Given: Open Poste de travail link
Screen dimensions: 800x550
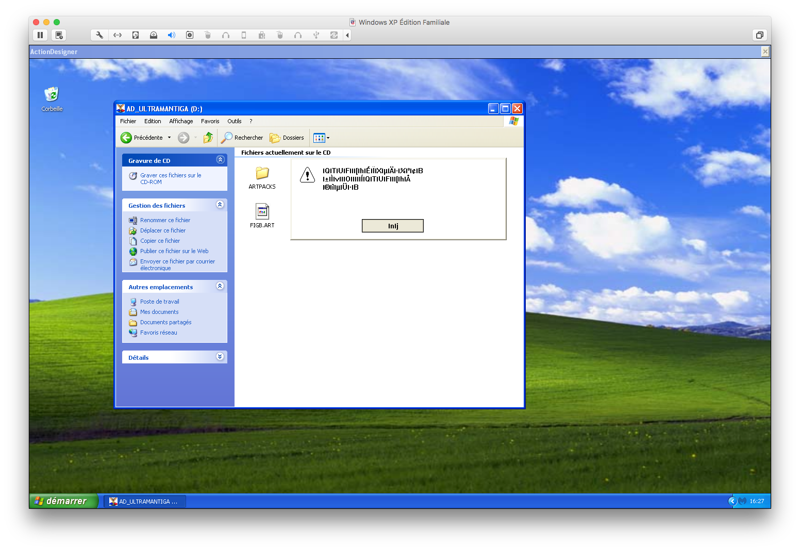Looking at the screenshot, I should click(x=160, y=302).
